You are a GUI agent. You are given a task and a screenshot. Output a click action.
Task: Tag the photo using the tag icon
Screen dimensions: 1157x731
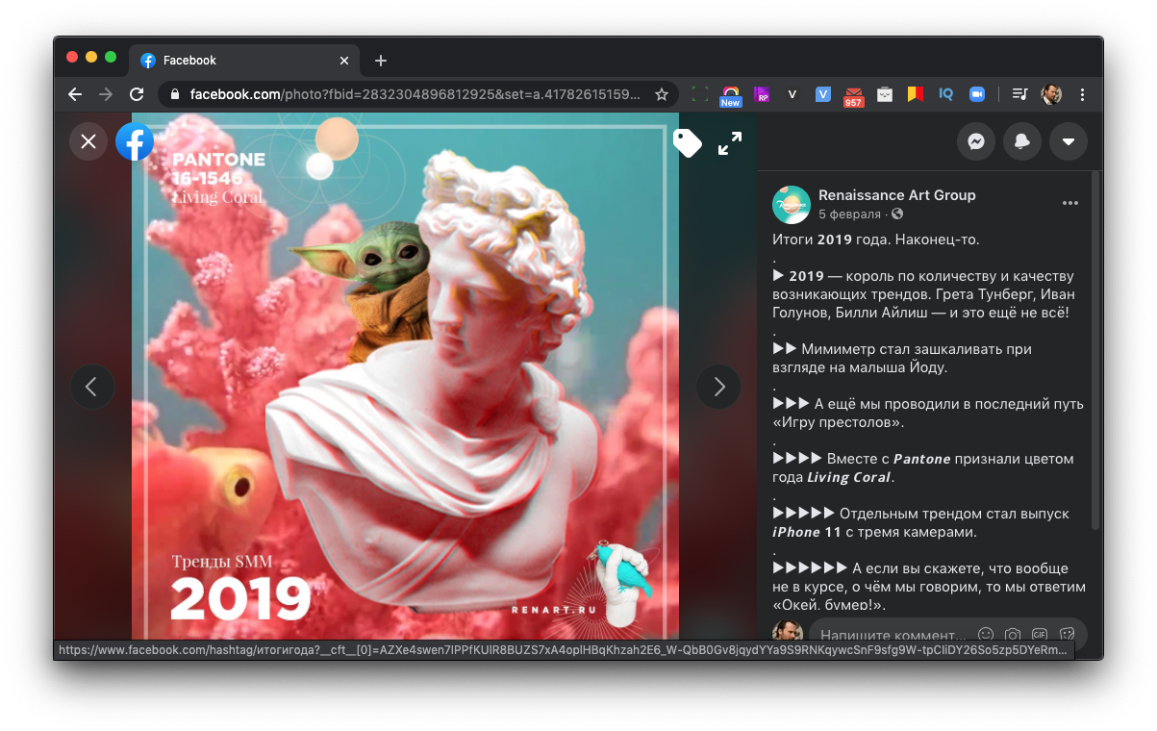pyautogui.click(x=687, y=143)
